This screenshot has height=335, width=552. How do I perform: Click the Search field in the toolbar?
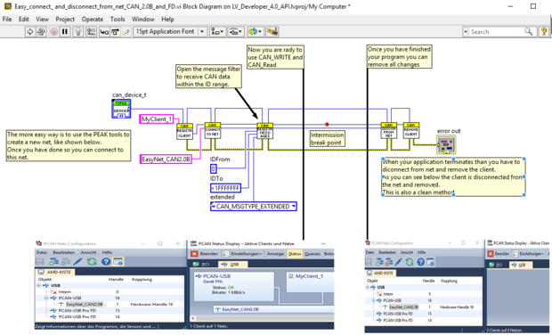click(x=497, y=32)
